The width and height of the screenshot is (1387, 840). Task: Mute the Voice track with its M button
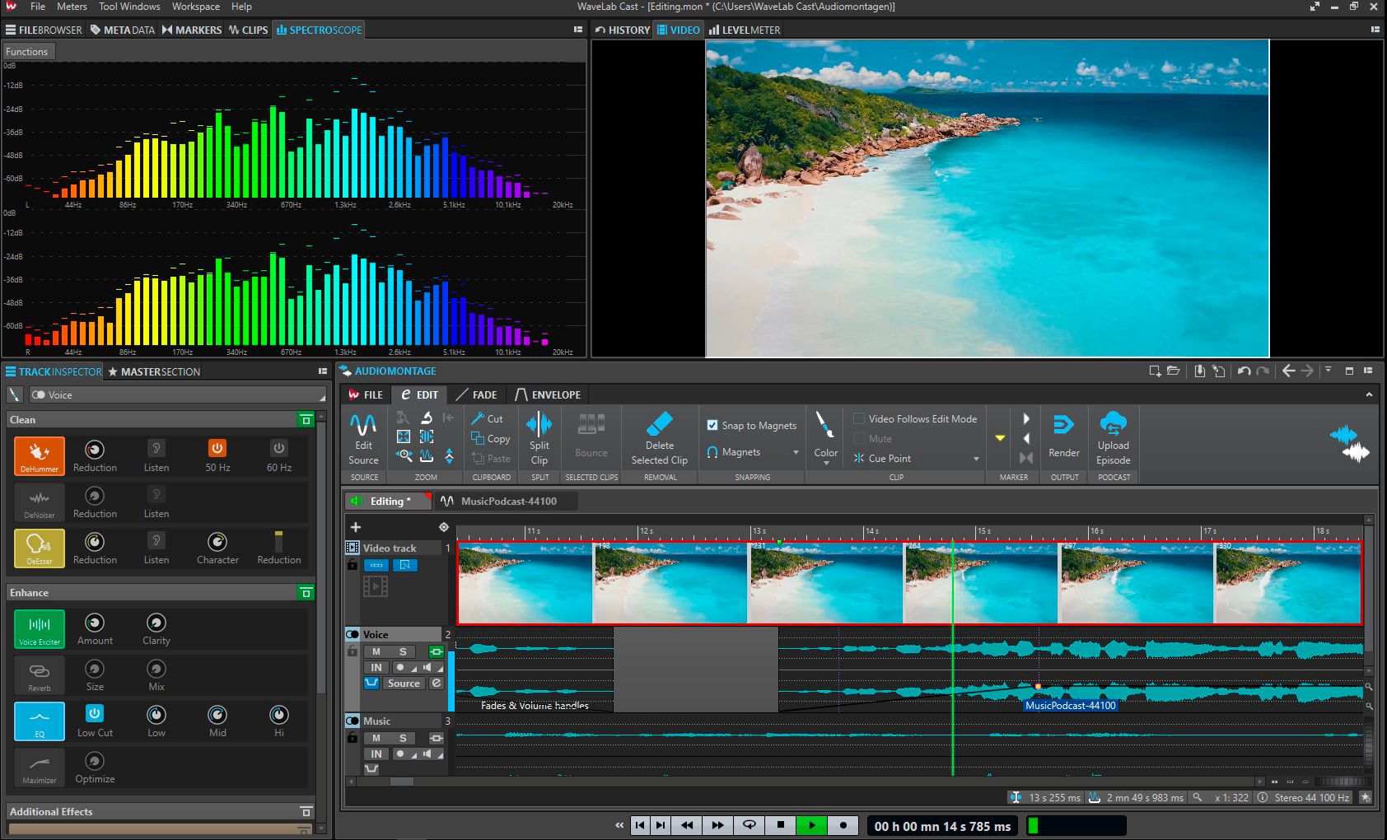click(x=376, y=651)
